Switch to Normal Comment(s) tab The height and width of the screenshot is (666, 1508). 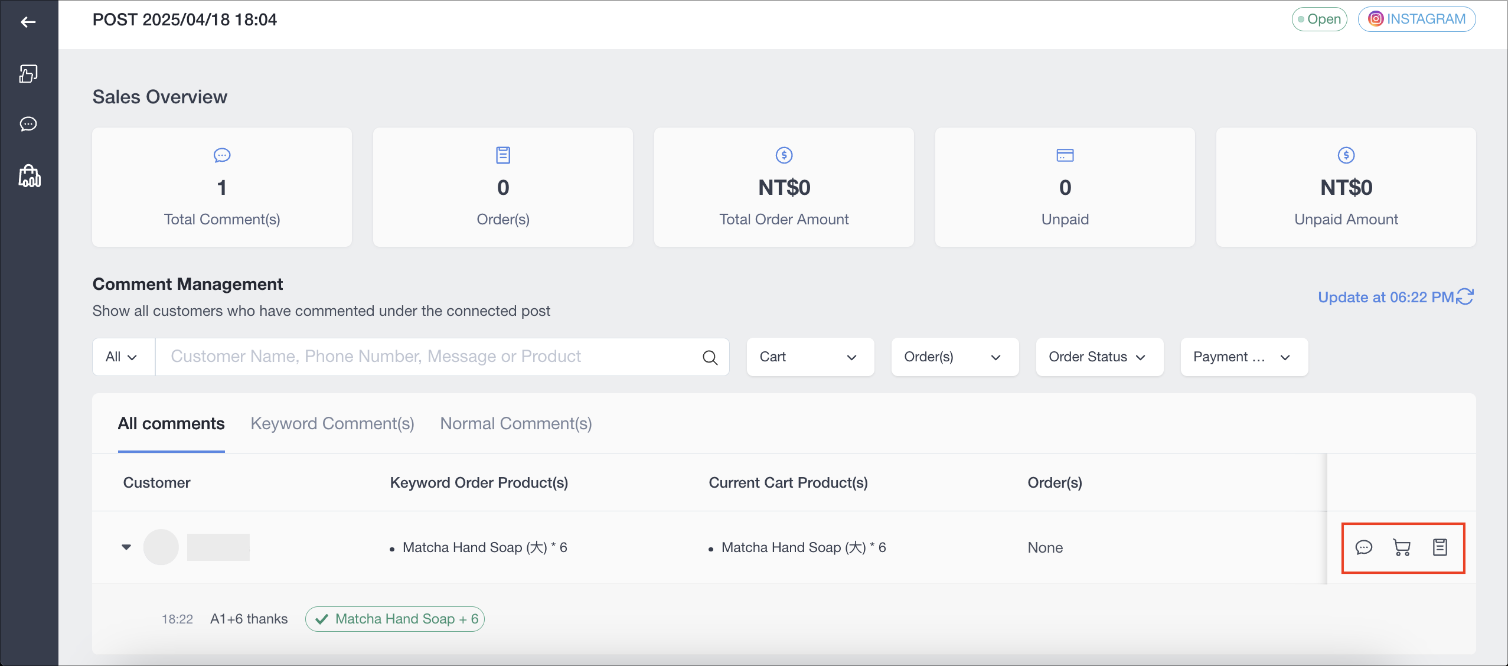[x=516, y=423]
